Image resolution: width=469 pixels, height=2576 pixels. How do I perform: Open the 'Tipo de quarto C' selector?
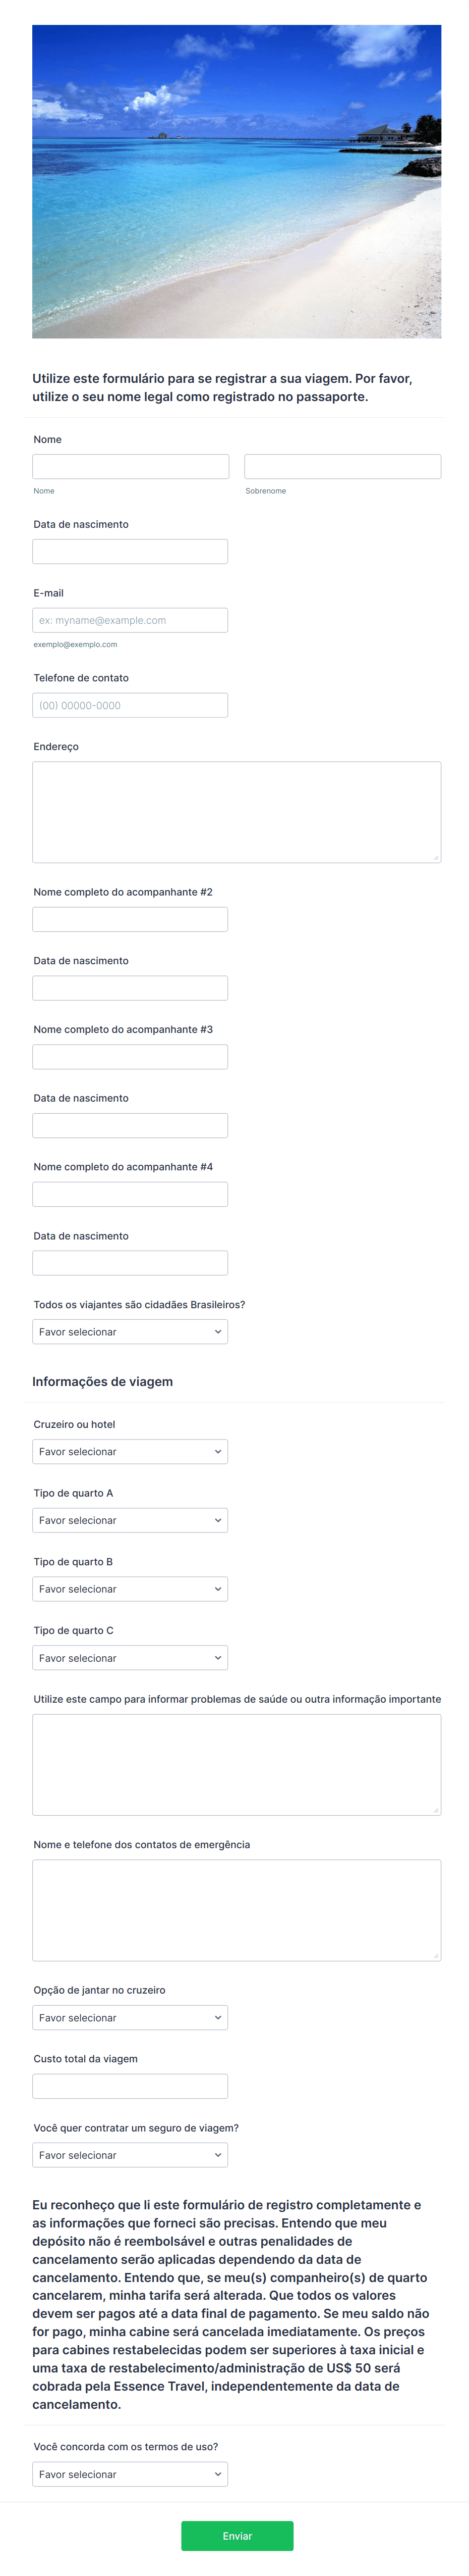[130, 1657]
